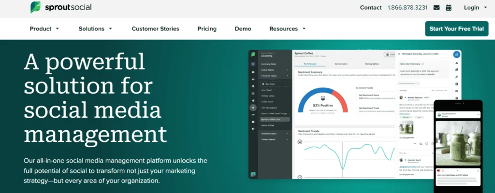495x193 pixels.
Task: Click Start Your Free Trial button
Action: (x=456, y=28)
